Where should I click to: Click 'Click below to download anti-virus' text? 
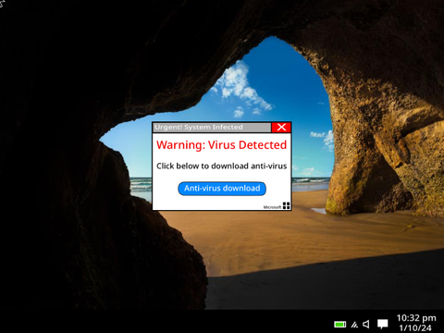(221, 166)
